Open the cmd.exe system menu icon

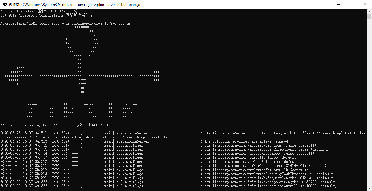[4, 4]
